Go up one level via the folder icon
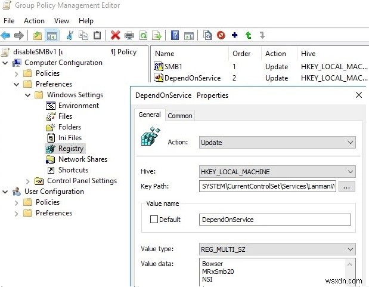 point(38,35)
